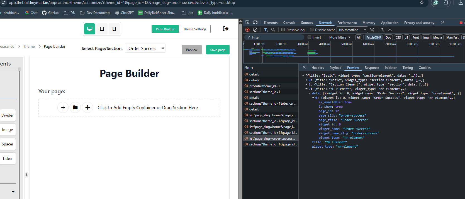Expand sidebar down caret arrow
The image size is (465, 199).
pyautogui.click(x=13, y=192)
